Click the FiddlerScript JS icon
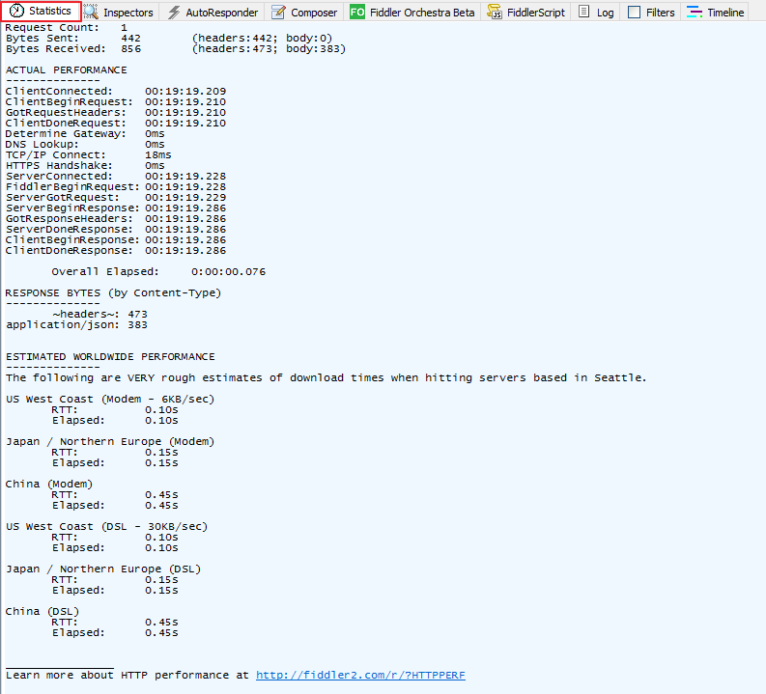766x694 pixels. tap(495, 13)
